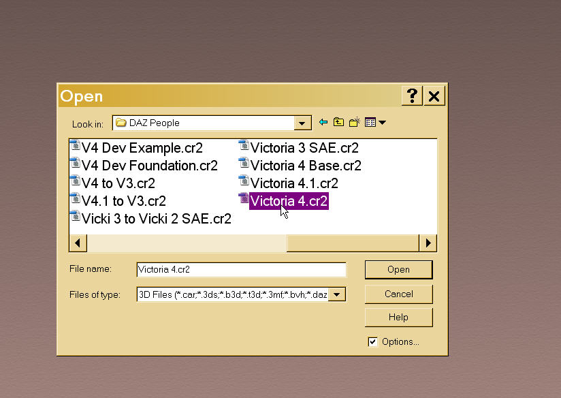Select V4 to V3.cr2 file name
The image size is (561, 398).
(x=118, y=183)
